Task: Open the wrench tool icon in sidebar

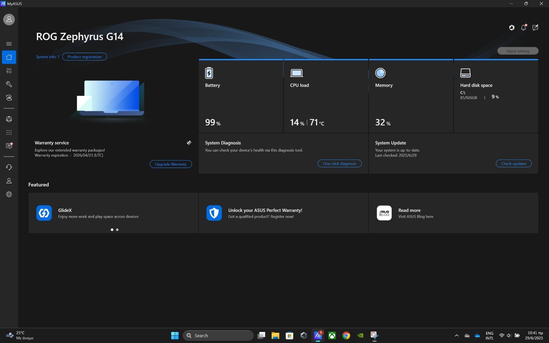Action: point(9,84)
